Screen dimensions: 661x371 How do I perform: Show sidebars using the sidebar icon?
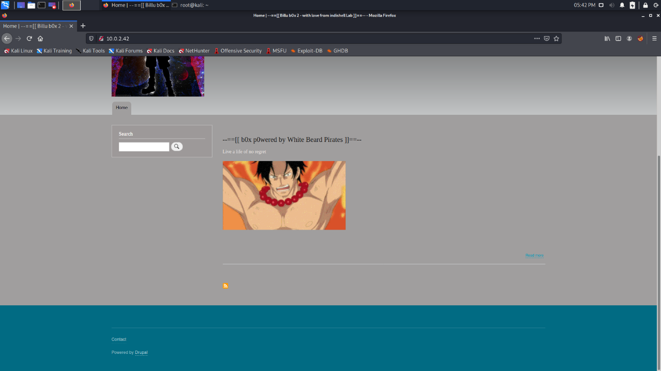(x=618, y=39)
